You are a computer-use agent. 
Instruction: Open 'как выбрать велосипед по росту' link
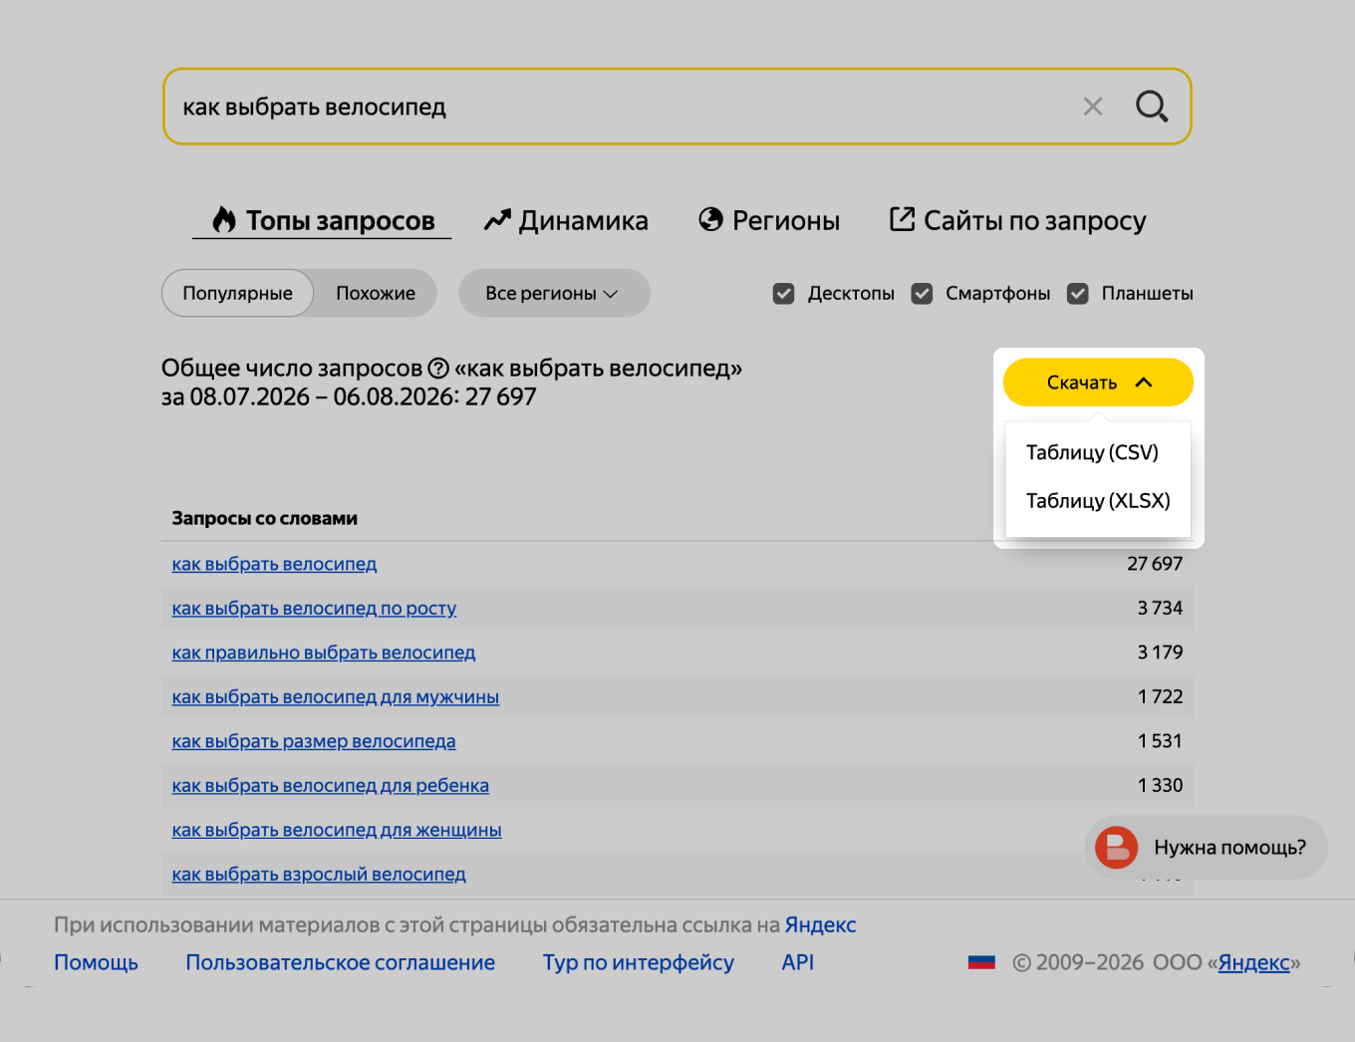pyautogui.click(x=314, y=608)
